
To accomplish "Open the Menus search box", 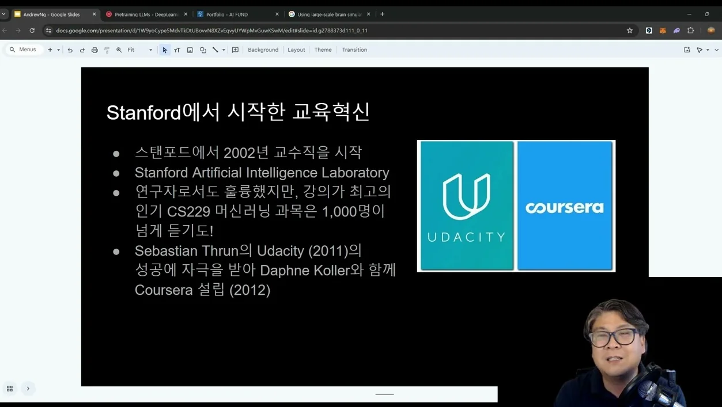I will (23, 50).
